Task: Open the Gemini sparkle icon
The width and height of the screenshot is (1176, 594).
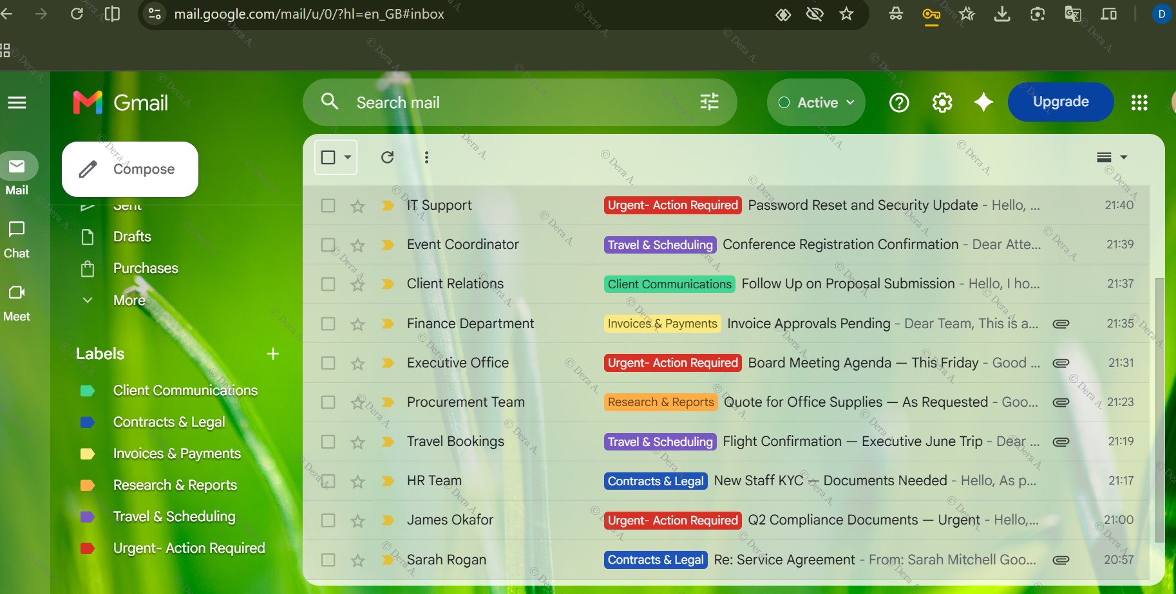Action: [x=983, y=102]
